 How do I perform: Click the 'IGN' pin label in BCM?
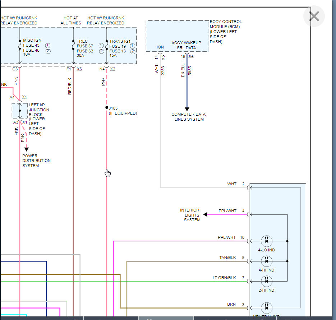(160, 47)
